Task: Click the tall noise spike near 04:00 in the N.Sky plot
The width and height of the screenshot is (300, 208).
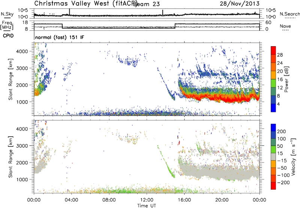Action: [69, 12]
